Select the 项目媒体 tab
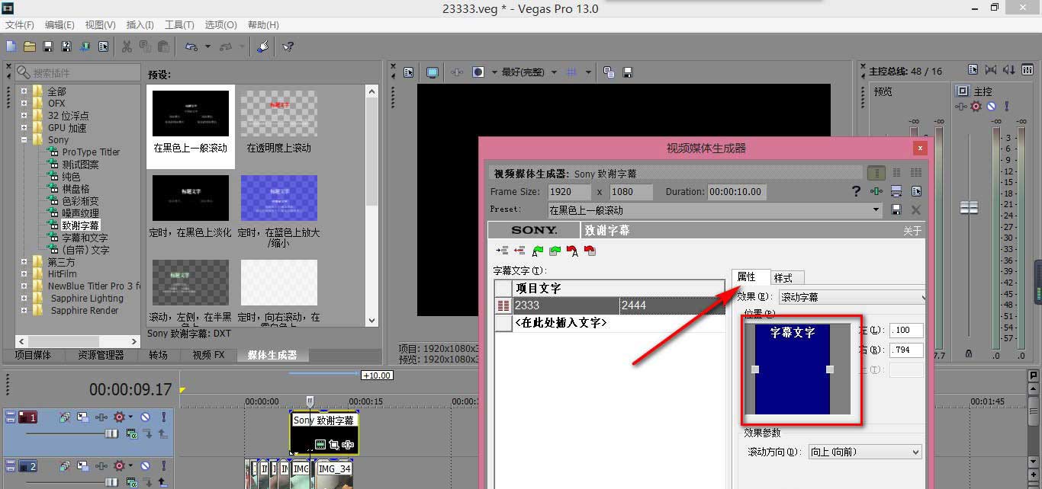This screenshot has height=489, width=1042. tap(34, 355)
